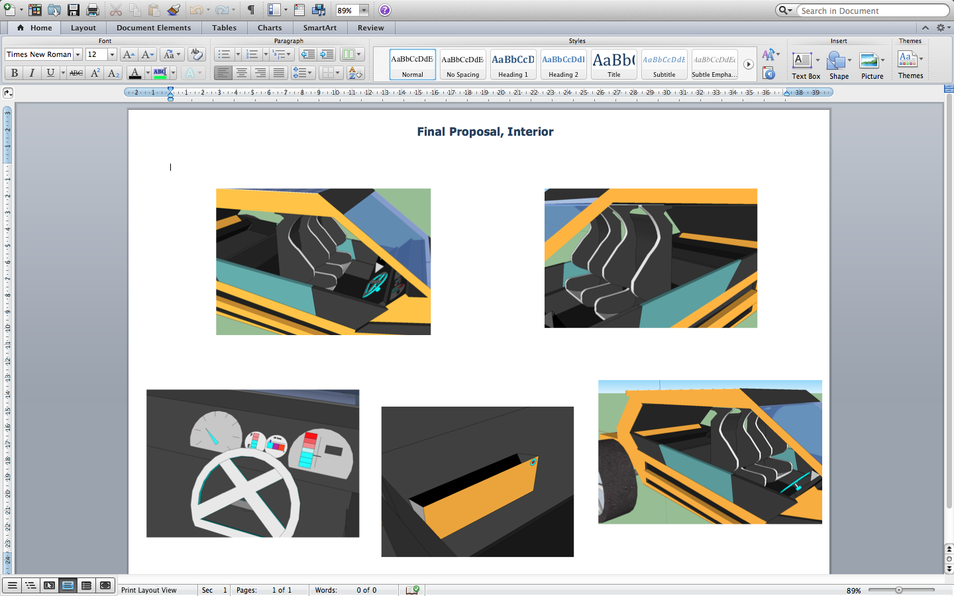The width and height of the screenshot is (954, 596).
Task: Toggle paragraph marks visibility with pilcrow icon
Action: point(250,9)
